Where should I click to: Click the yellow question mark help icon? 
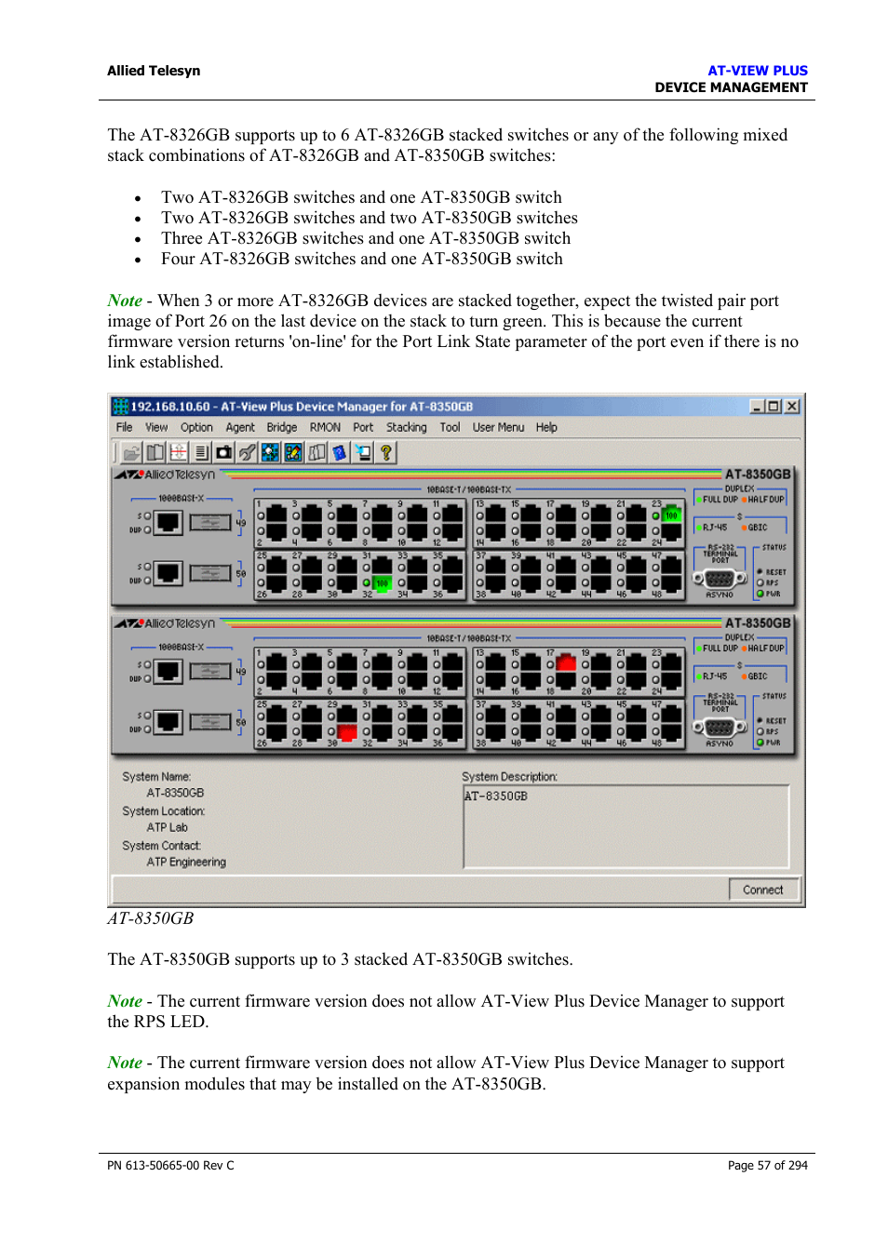385,453
